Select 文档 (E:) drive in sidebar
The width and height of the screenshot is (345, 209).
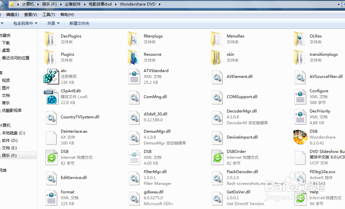(x=9, y=148)
